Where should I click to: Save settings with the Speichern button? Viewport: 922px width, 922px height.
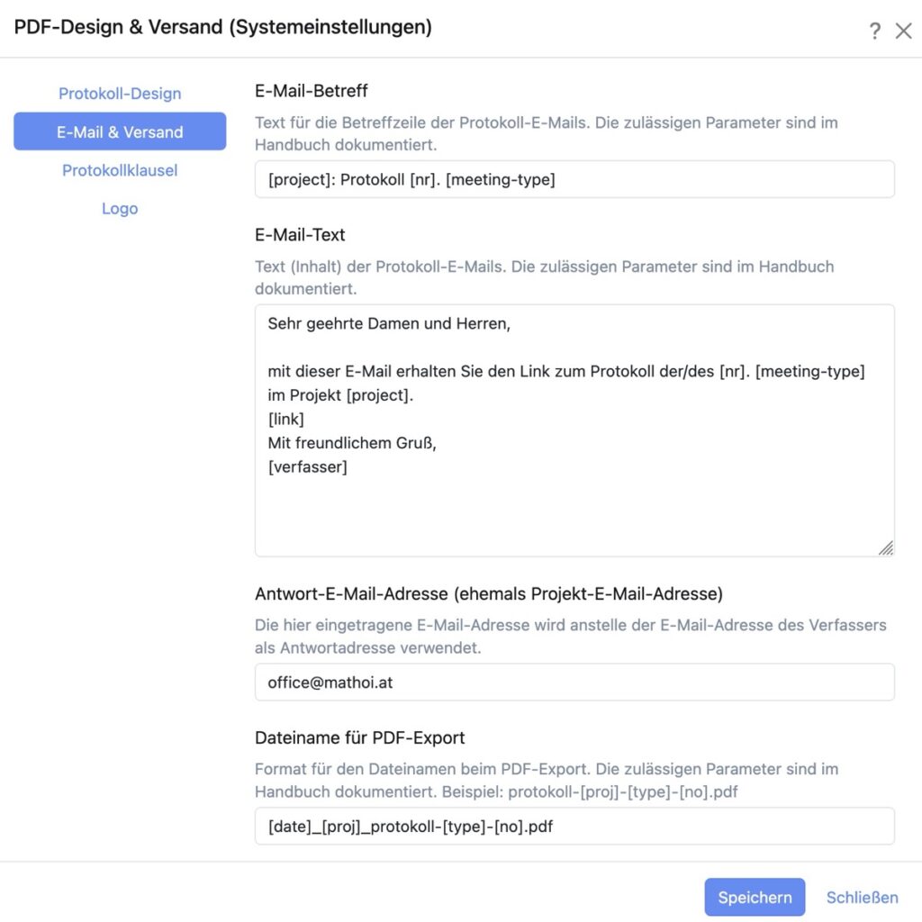[755, 898]
